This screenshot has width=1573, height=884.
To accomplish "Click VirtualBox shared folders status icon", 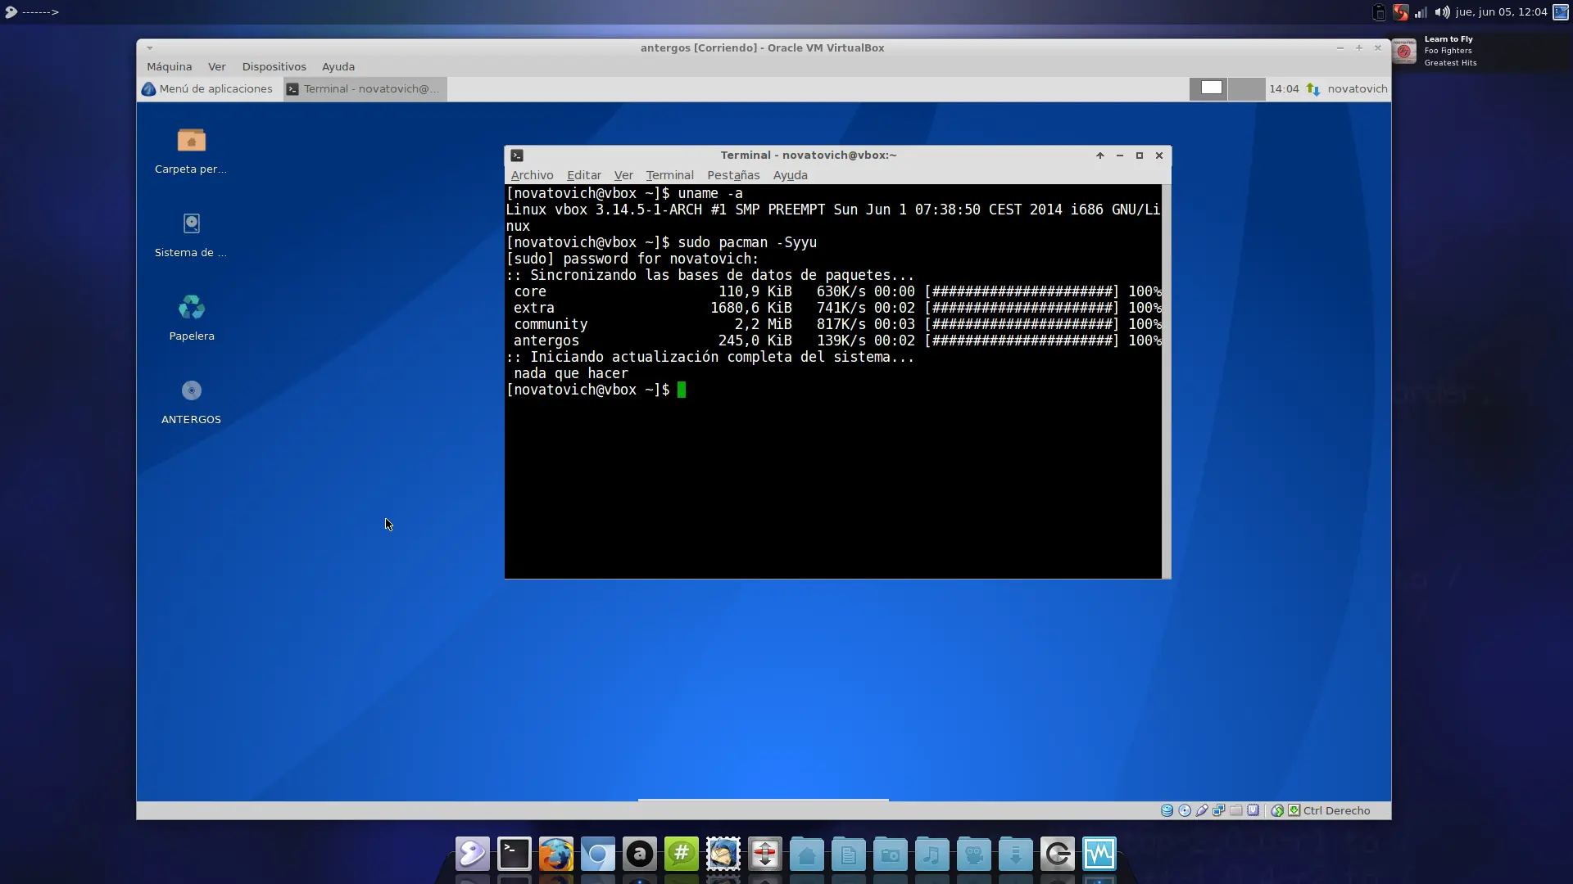I will [1236, 810].
